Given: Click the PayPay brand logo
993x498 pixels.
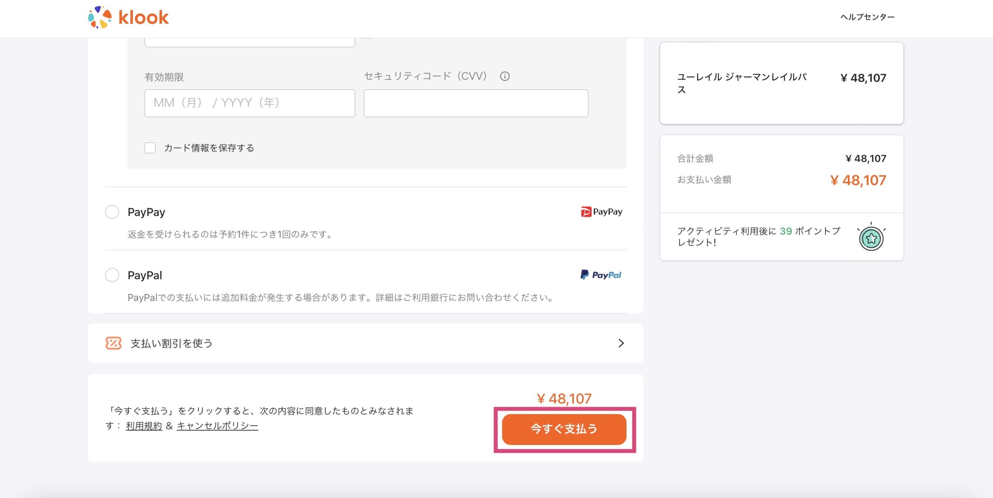Looking at the screenshot, I should [x=601, y=212].
